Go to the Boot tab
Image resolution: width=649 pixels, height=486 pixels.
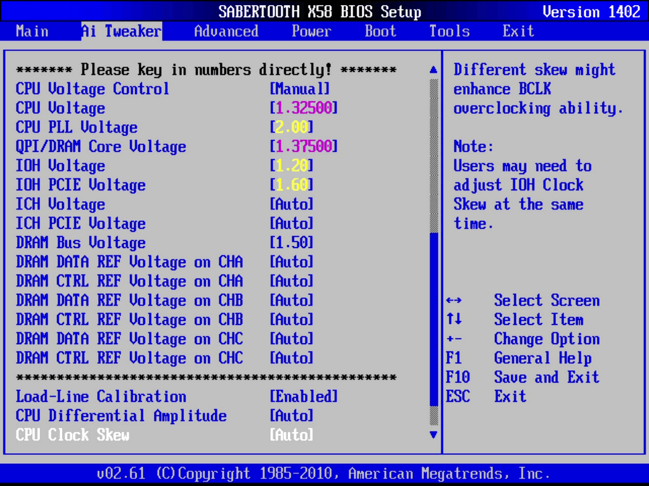[381, 31]
